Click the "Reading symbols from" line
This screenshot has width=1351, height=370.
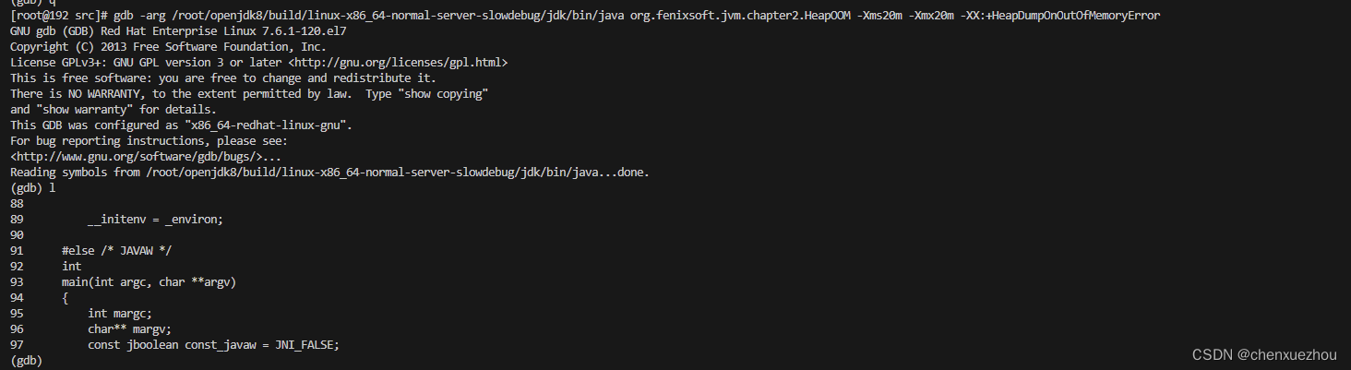coord(329,173)
